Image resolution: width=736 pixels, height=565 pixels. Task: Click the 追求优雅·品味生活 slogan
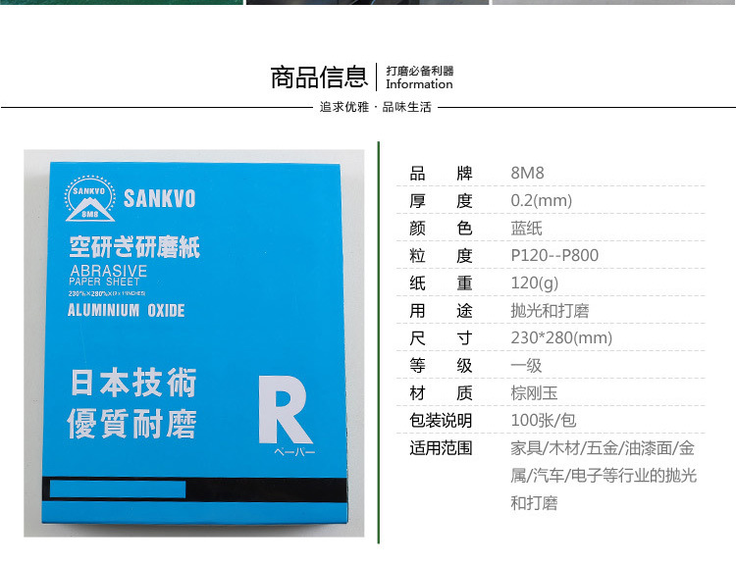click(x=376, y=107)
